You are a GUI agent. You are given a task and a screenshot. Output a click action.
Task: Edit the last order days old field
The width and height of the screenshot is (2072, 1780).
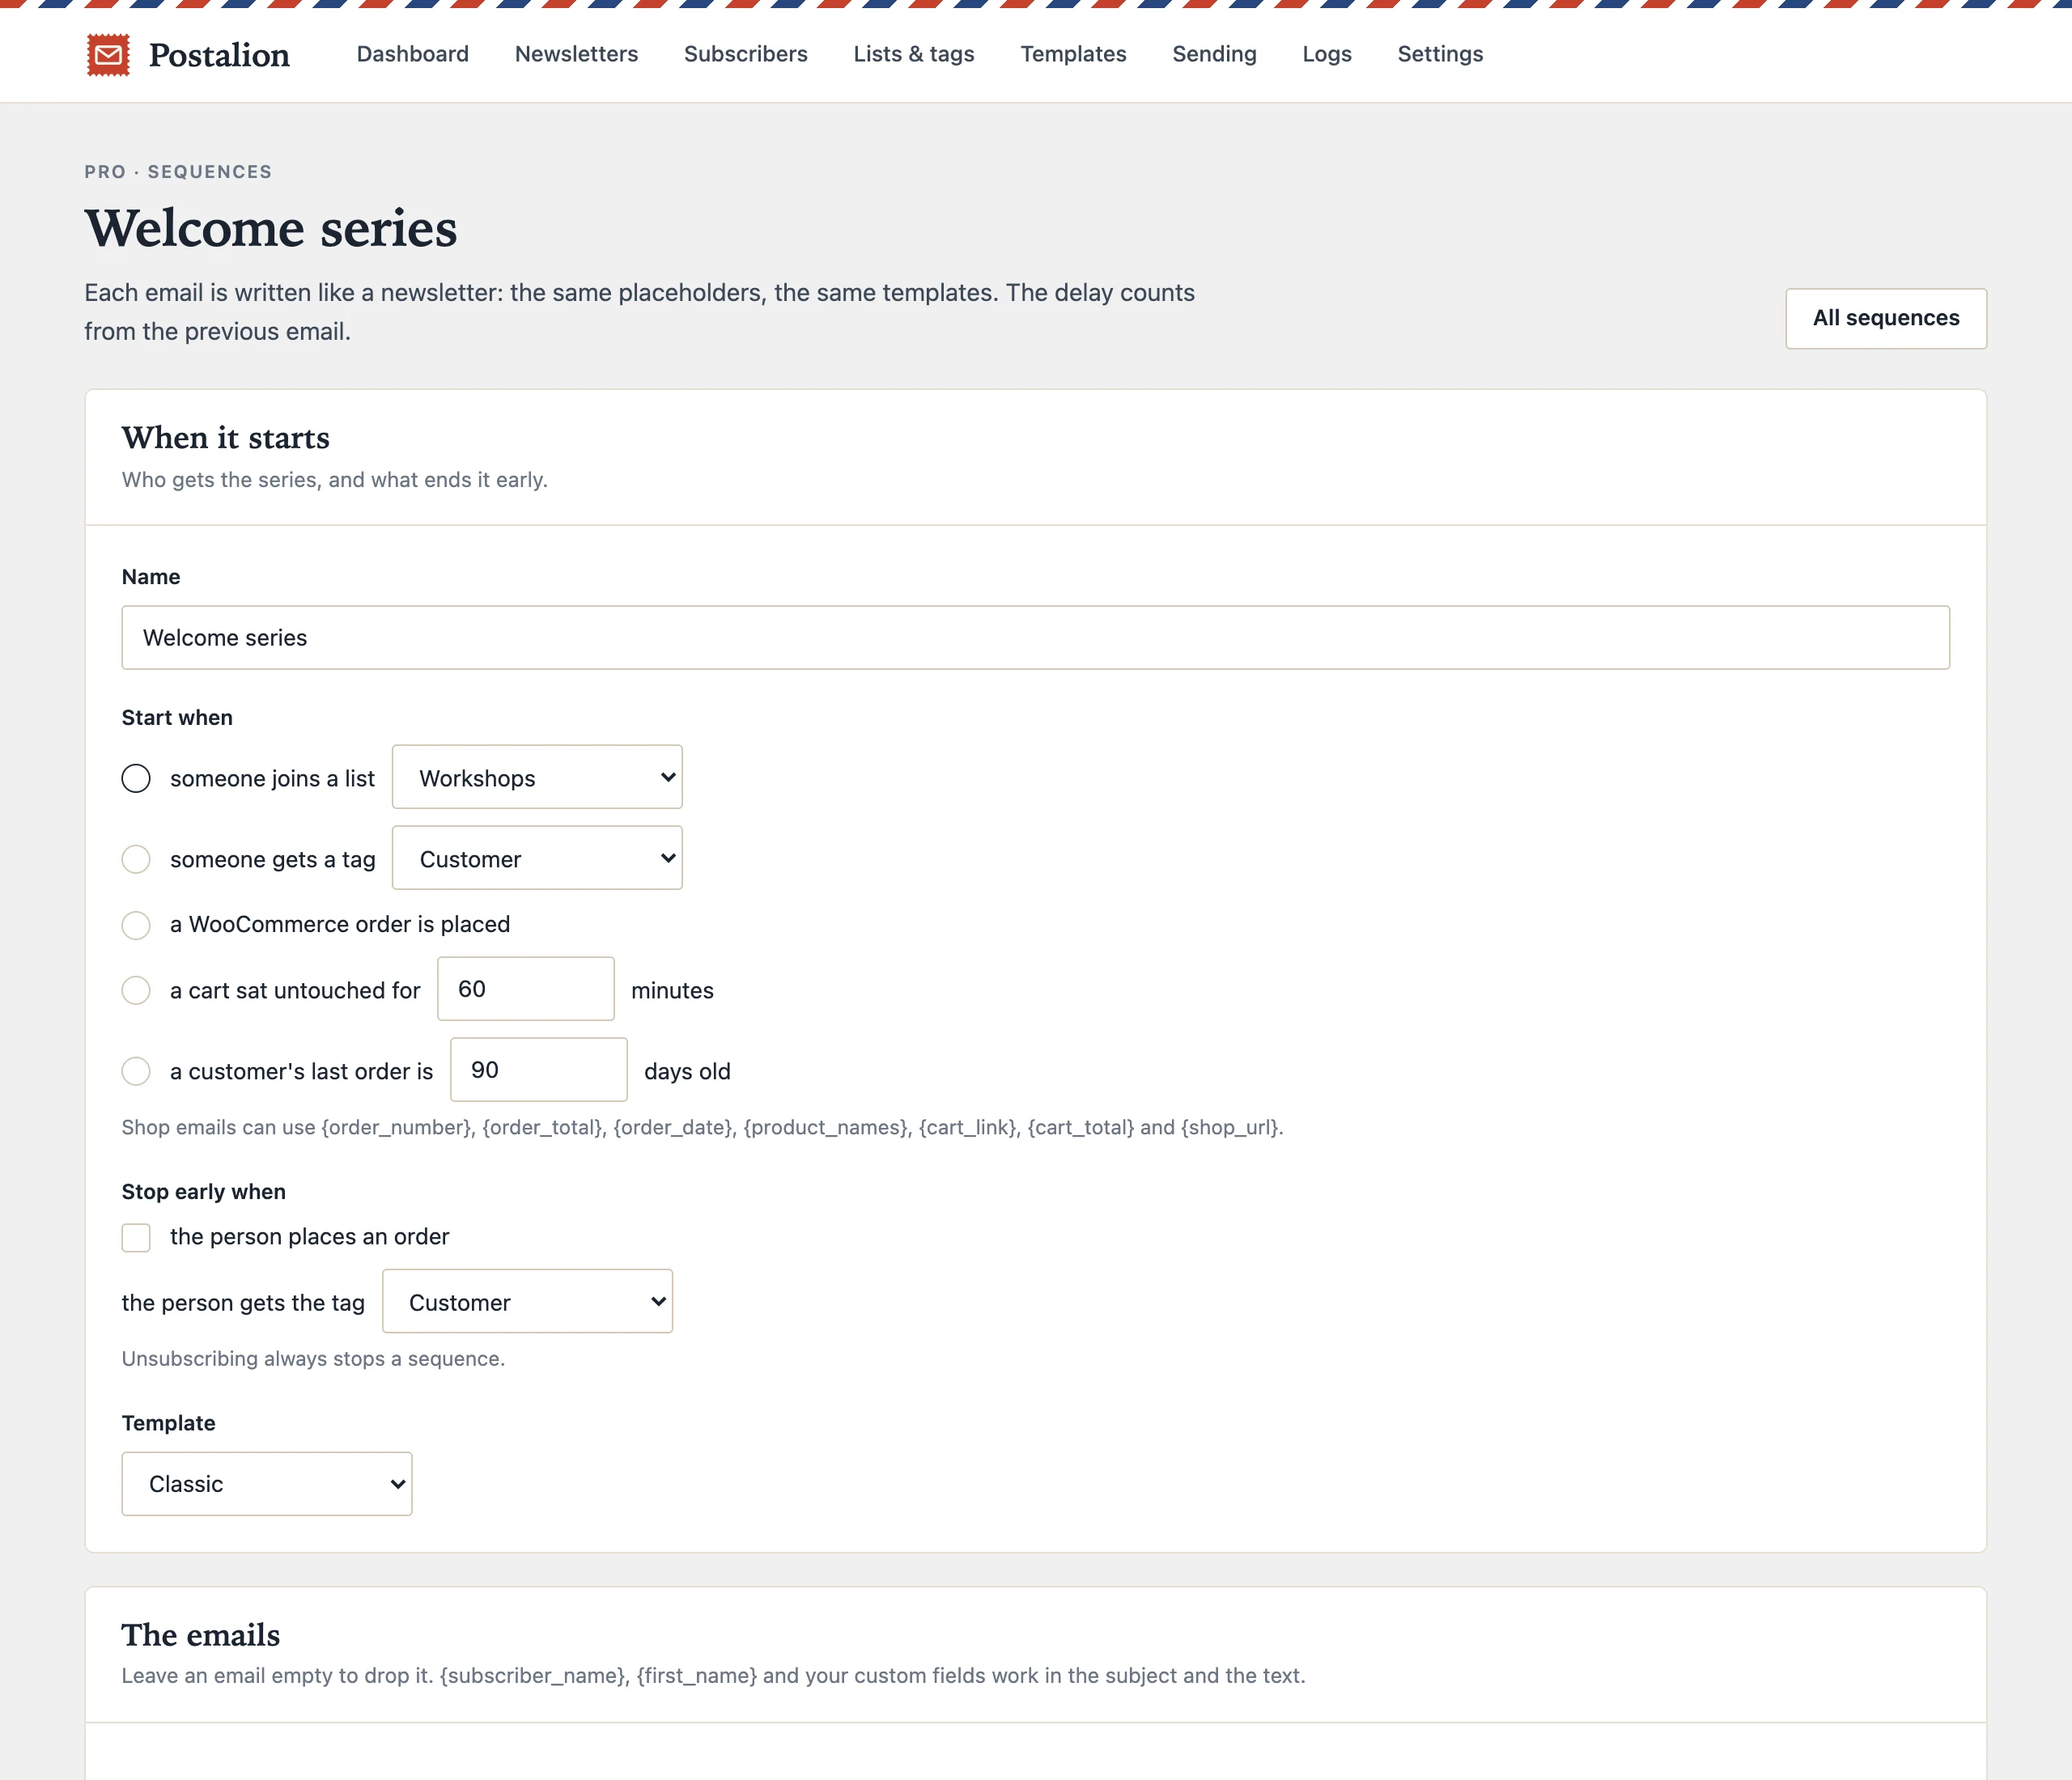click(538, 1070)
